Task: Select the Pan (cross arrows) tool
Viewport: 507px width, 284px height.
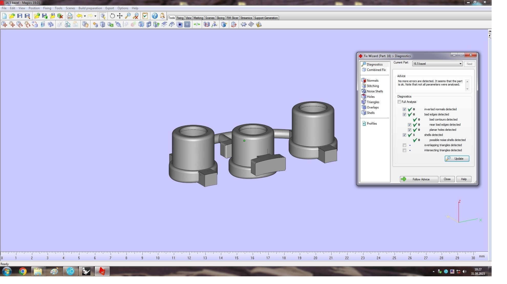Action: [120, 16]
